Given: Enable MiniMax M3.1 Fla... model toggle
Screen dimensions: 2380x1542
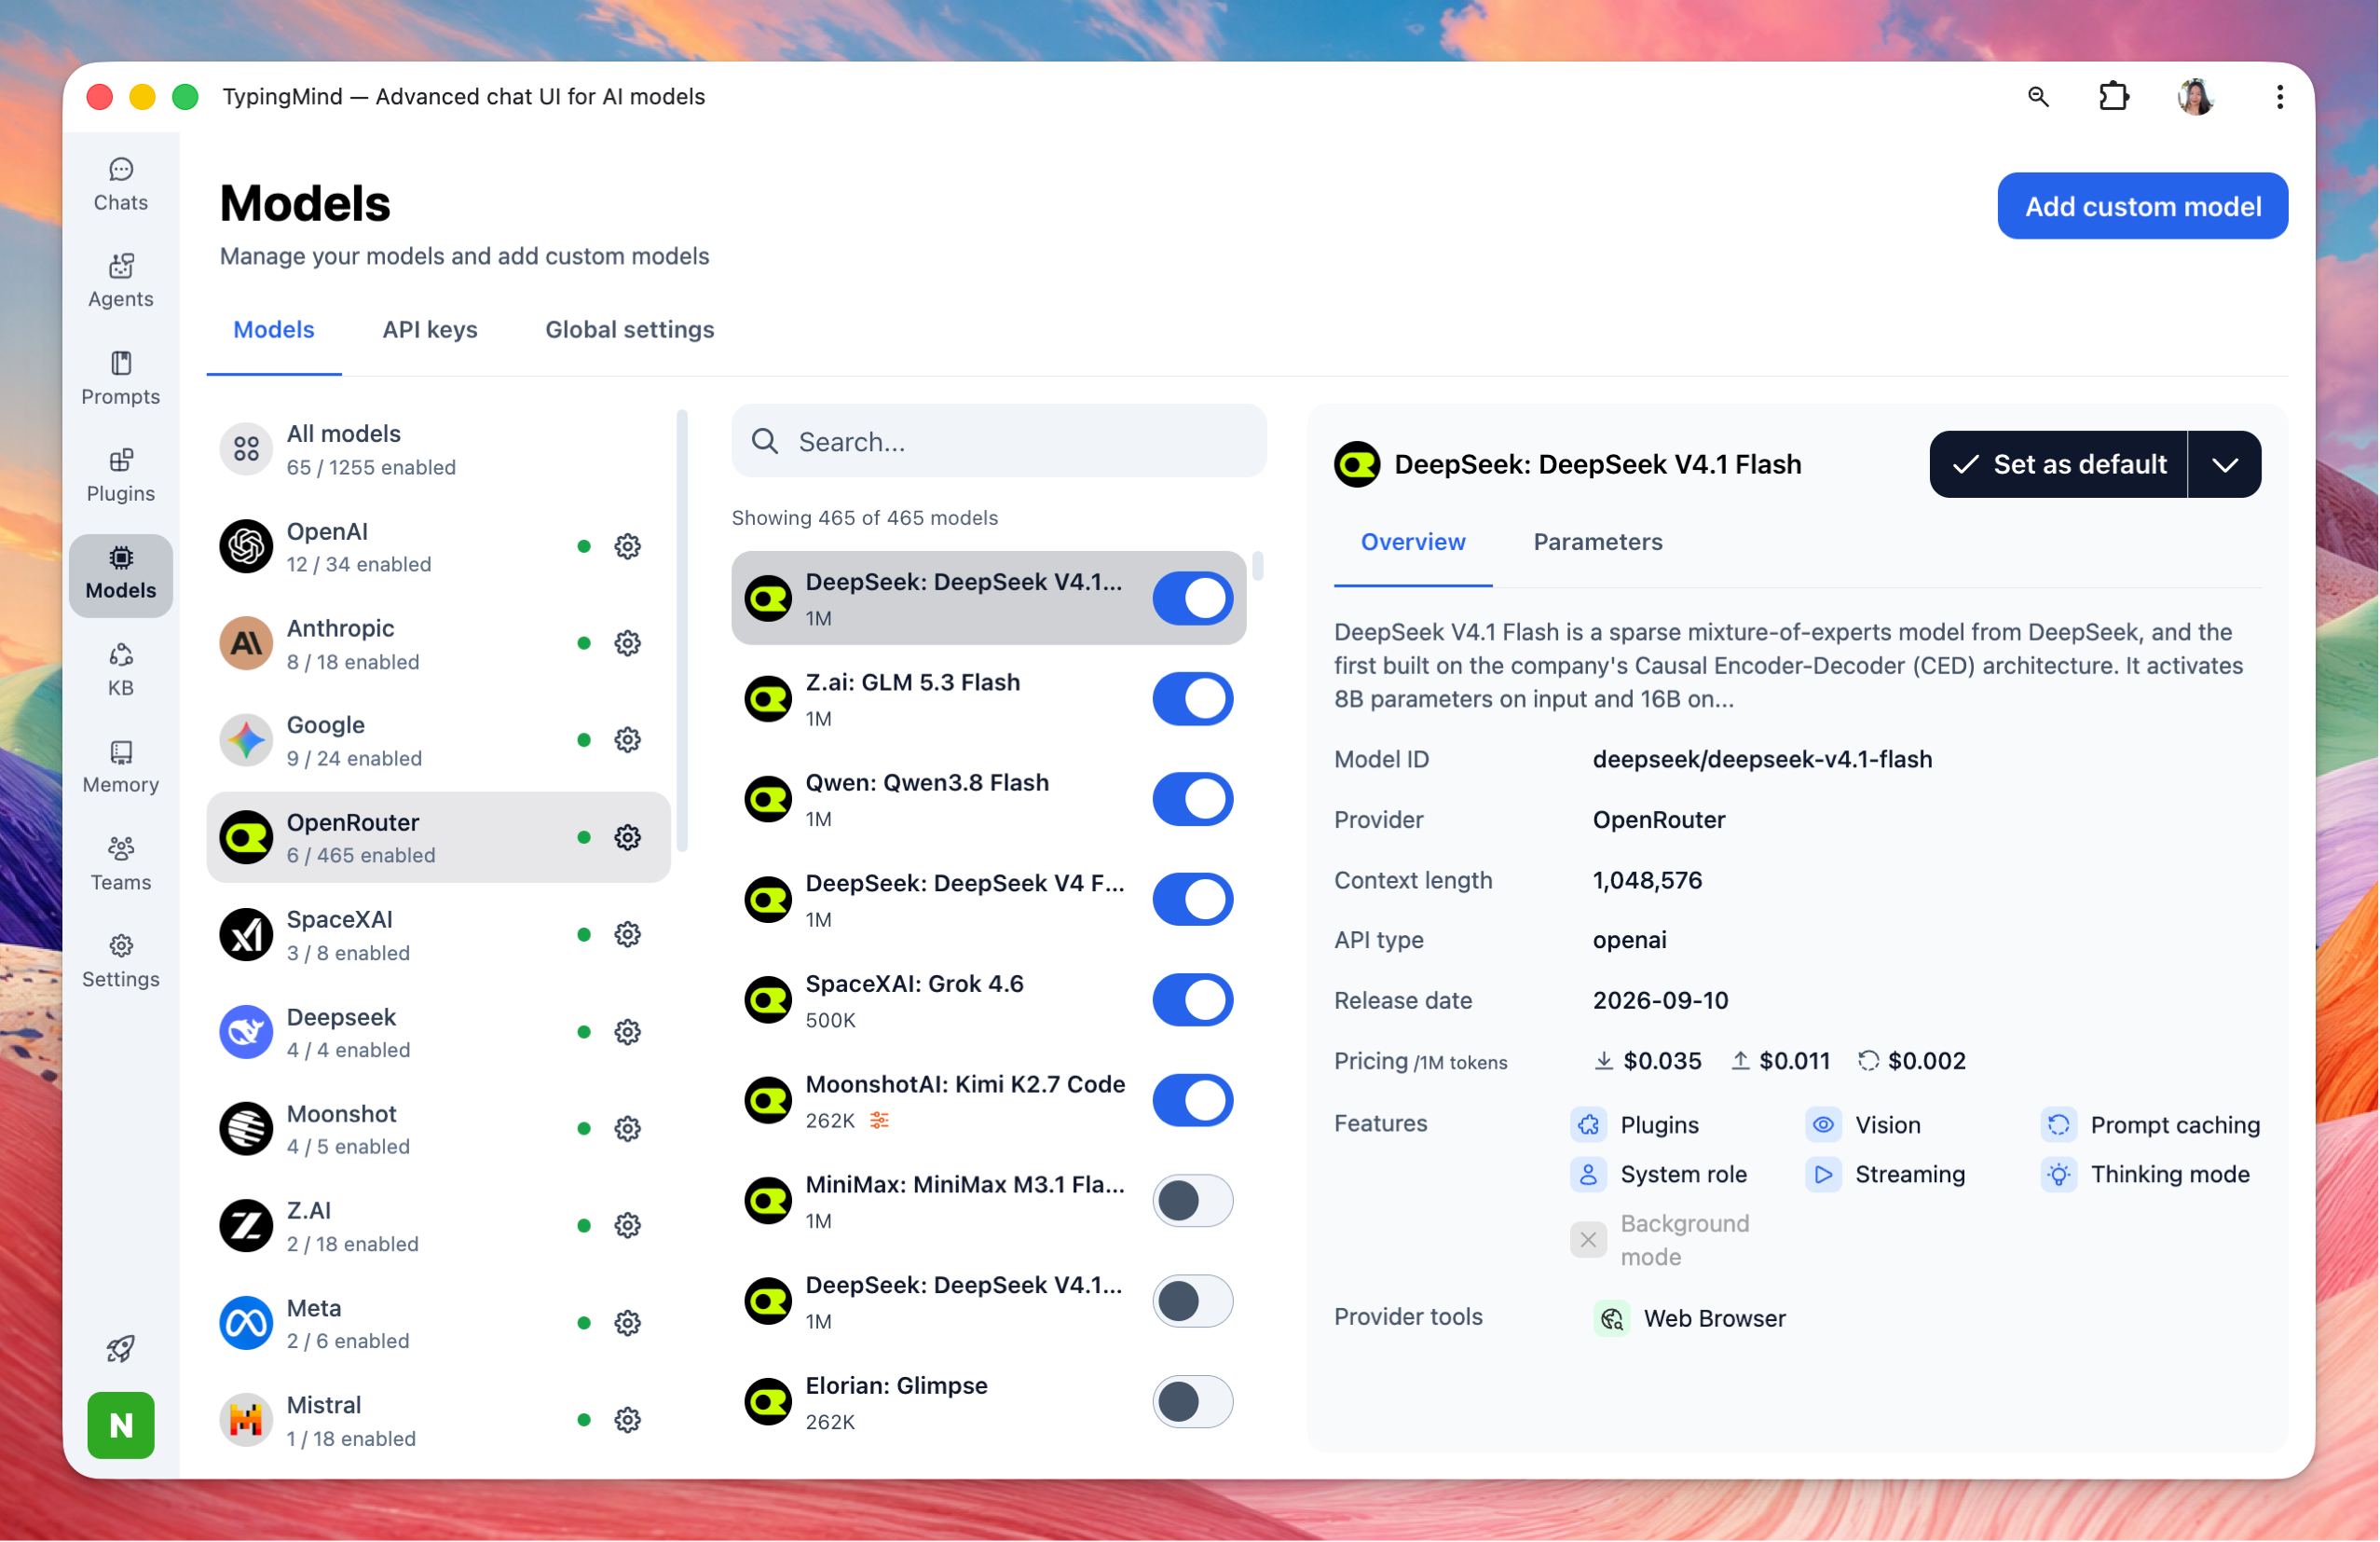Looking at the screenshot, I should (x=1193, y=1201).
